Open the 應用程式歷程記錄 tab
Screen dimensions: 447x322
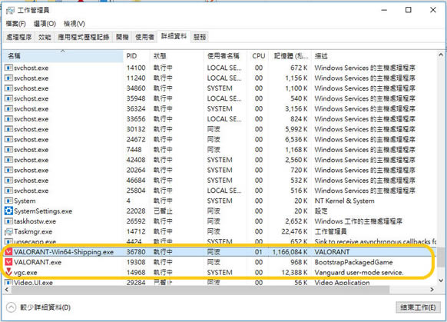pyautogui.click(x=84, y=37)
